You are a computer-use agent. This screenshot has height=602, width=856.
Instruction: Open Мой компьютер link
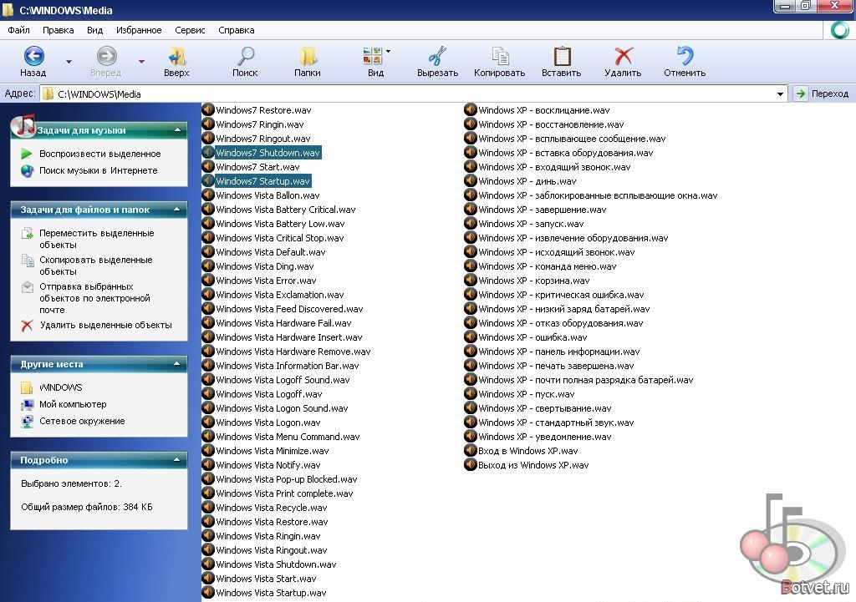(x=73, y=405)
